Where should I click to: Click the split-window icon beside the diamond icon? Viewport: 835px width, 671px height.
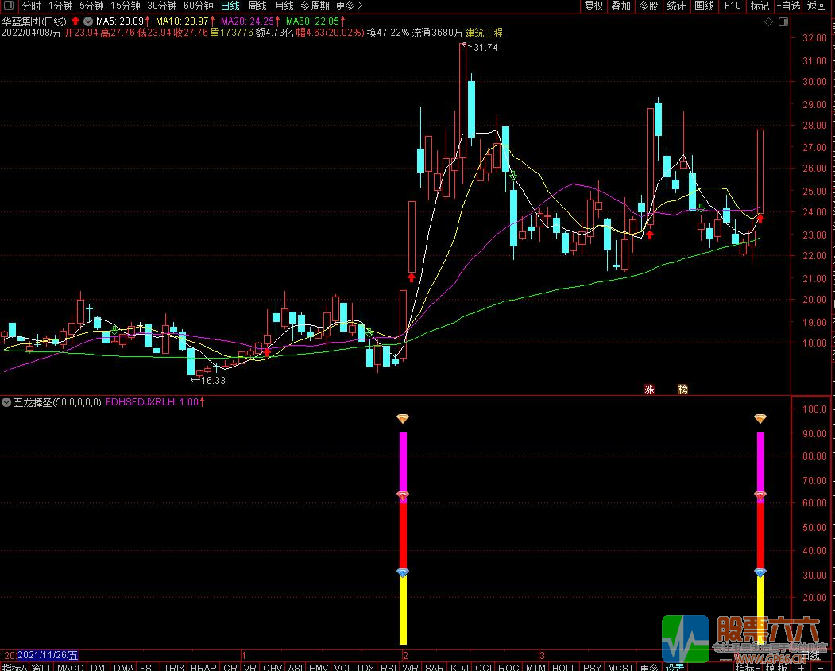[783, 21]
